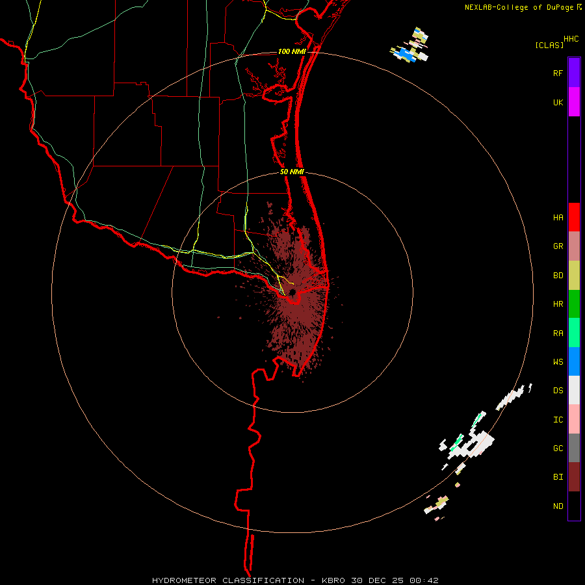Click the 'GC' legend label
This screenshot has height=585, width=585.
558,448
